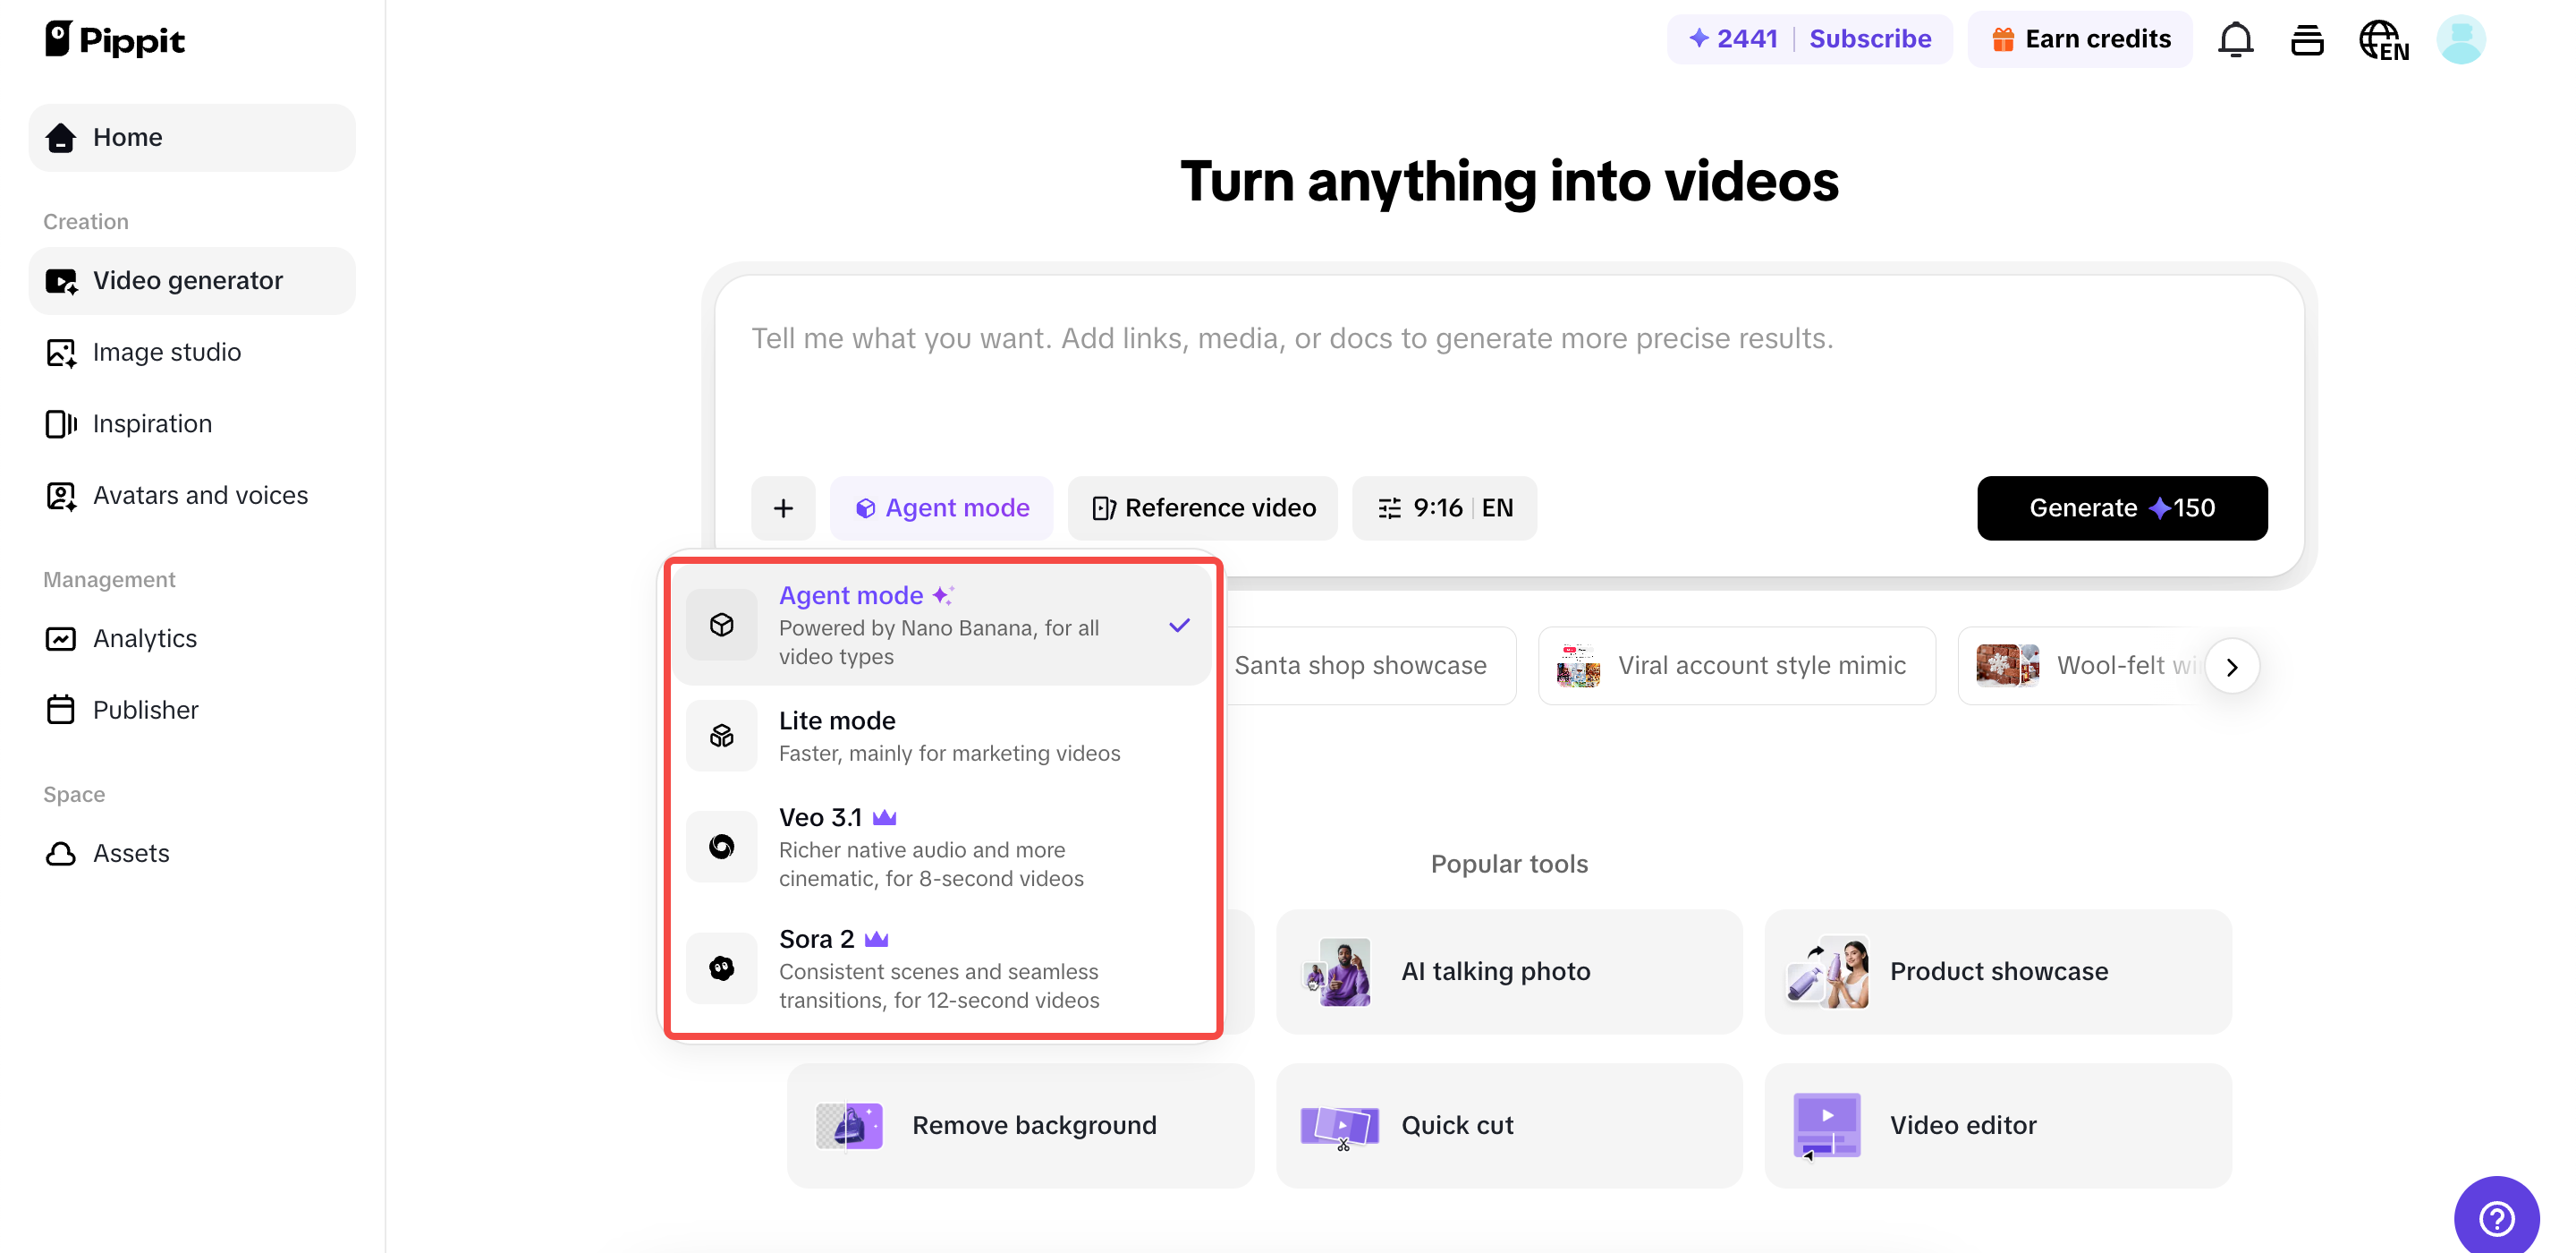Image resolution: width=2576 pixels, height=1253 pixels.
Task: Open the Publisher section
Action: 146,710
